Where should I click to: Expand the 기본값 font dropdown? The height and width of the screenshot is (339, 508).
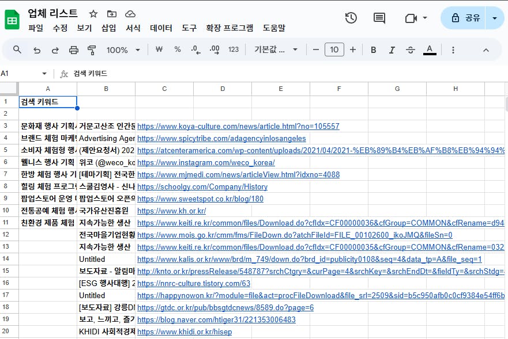[276, 50]
